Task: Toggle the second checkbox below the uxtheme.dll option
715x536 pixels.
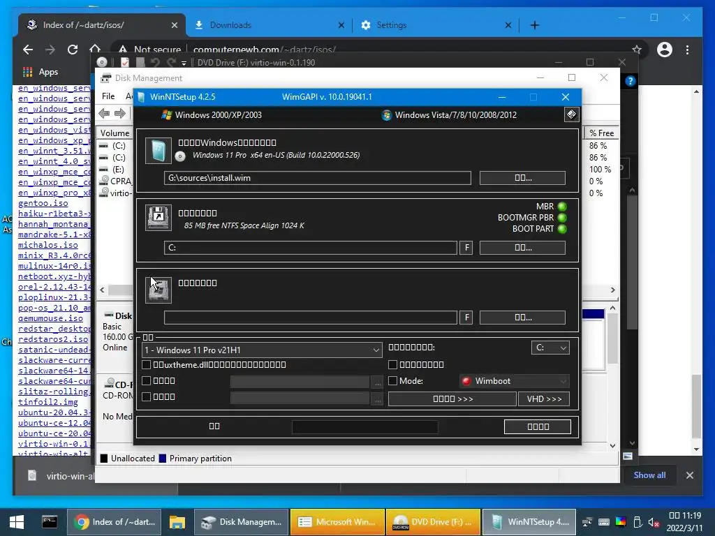Action: (x=147, y=396)
